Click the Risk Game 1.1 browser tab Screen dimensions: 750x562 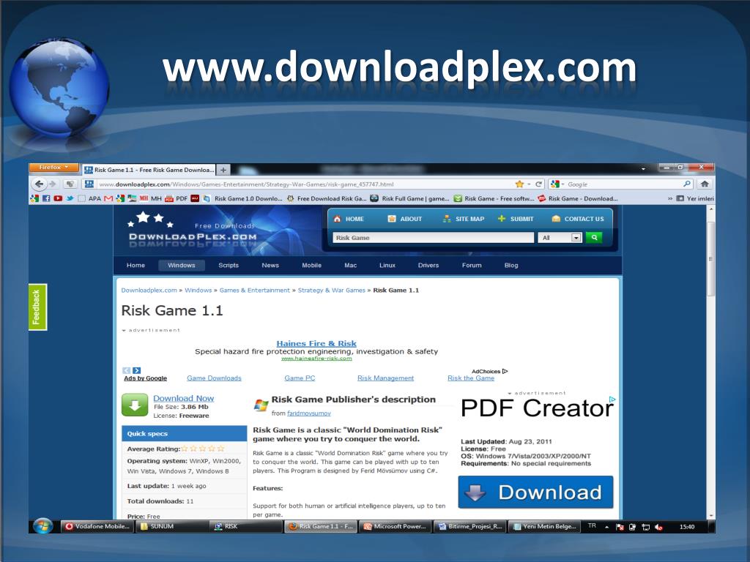coord(148,170)
